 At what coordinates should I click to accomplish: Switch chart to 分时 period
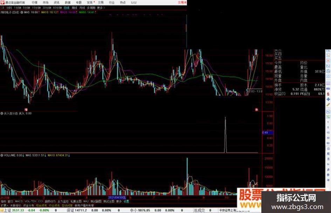(9, 8)
